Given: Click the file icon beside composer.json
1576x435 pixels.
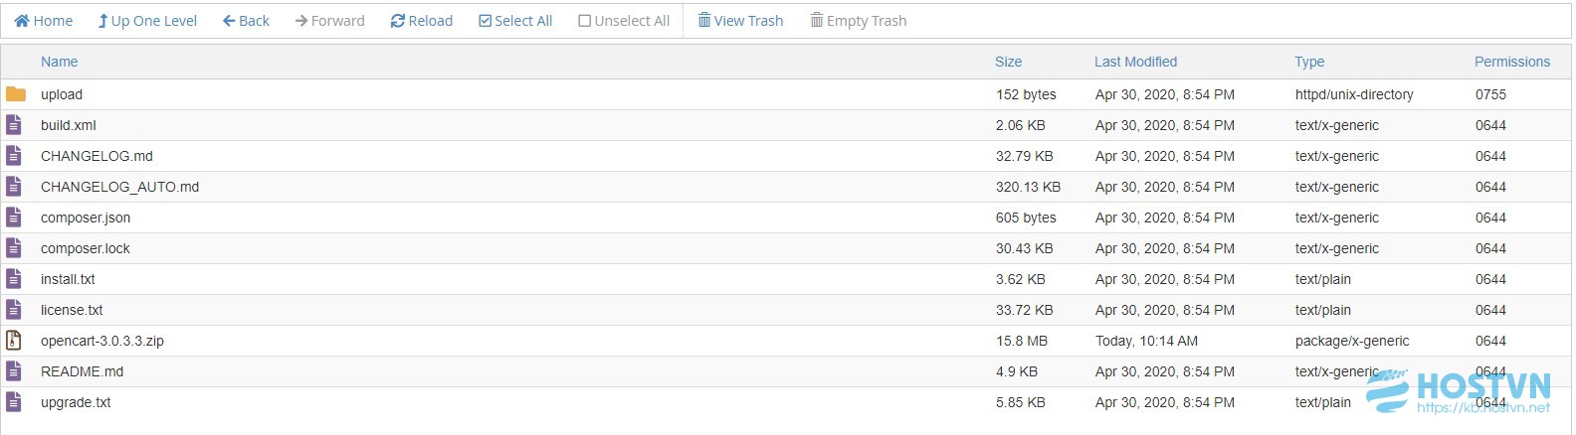Looking at the screenshot, I should 14,217.
